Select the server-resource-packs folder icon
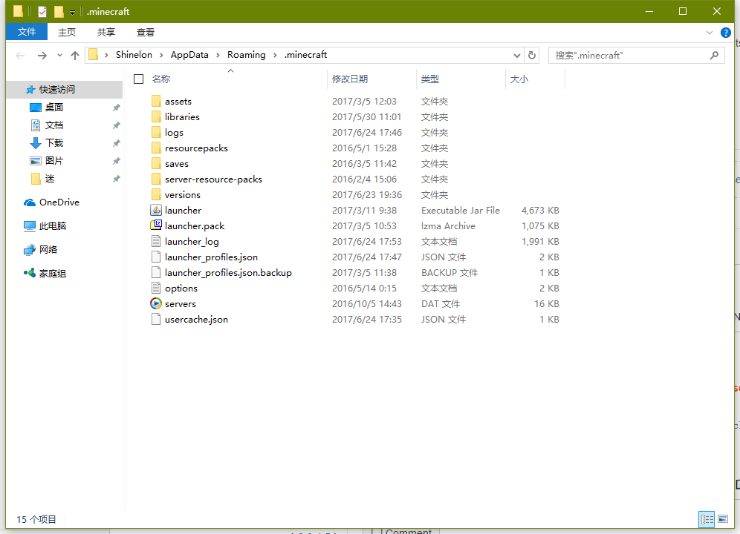 point(156,179)
